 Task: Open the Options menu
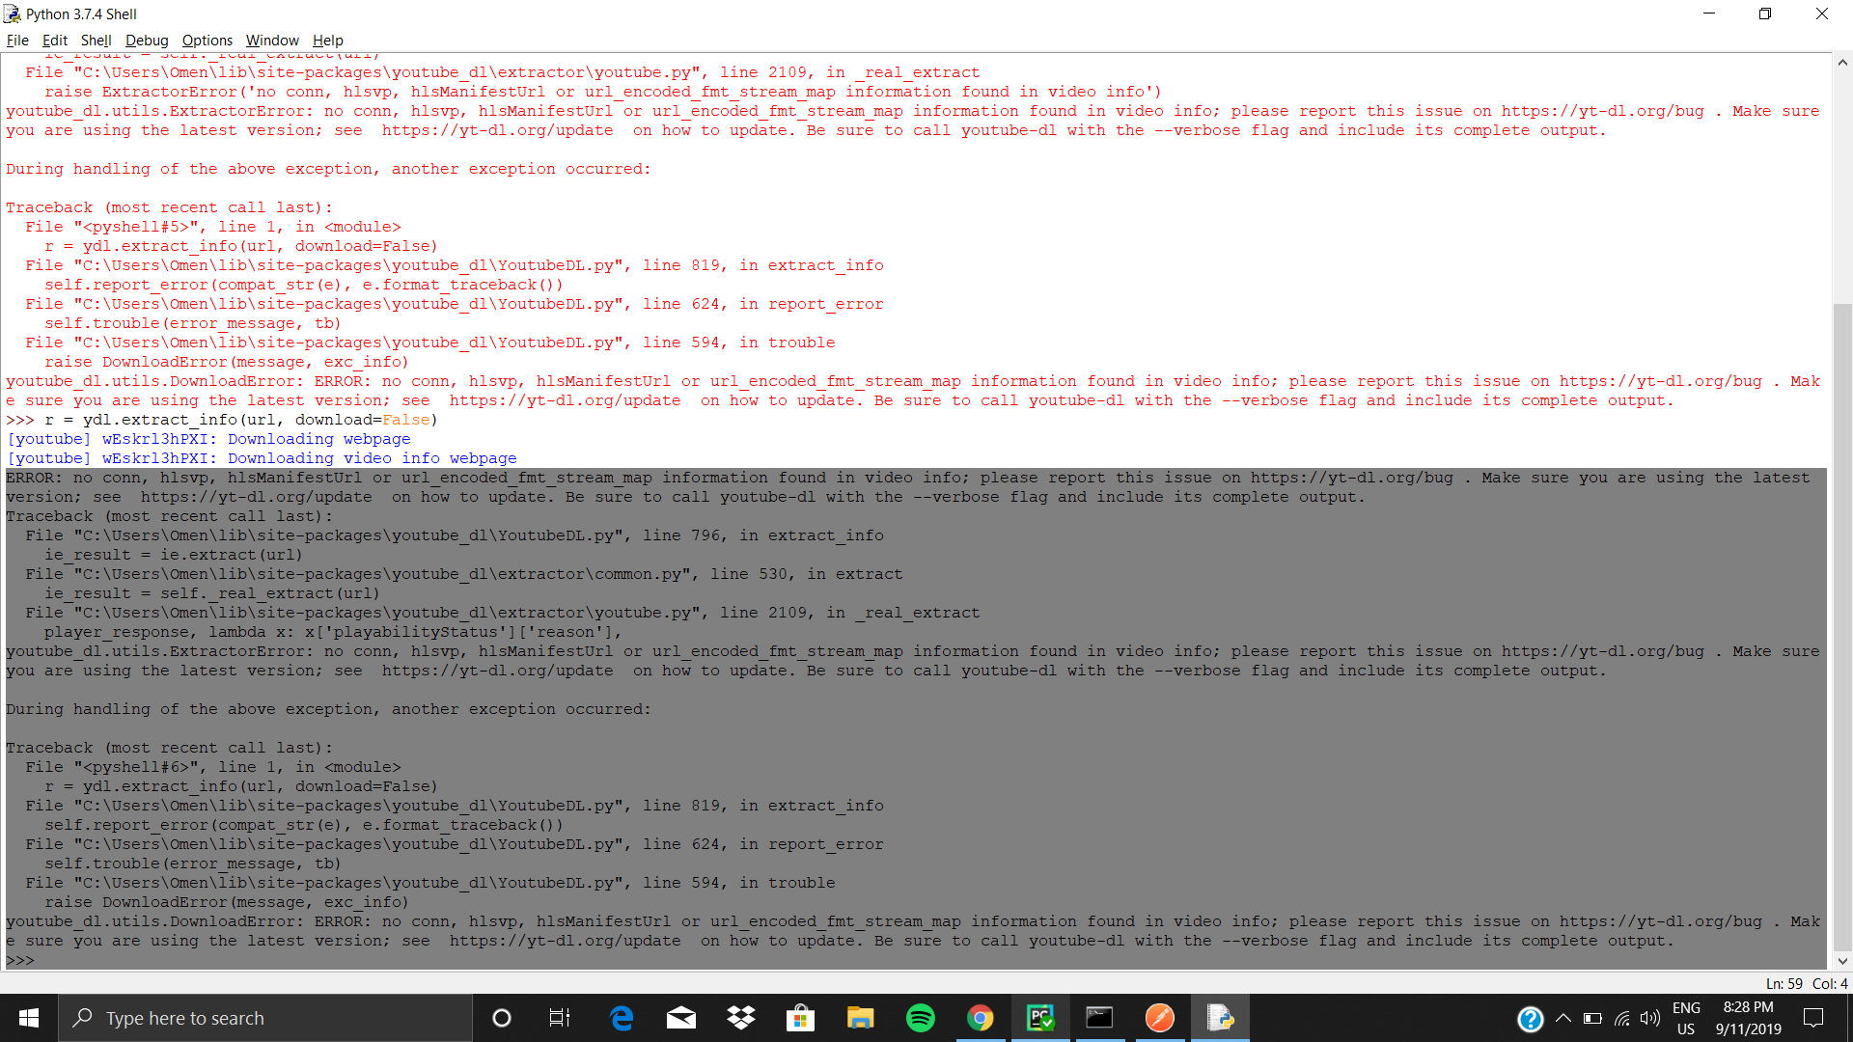point(207,41)
